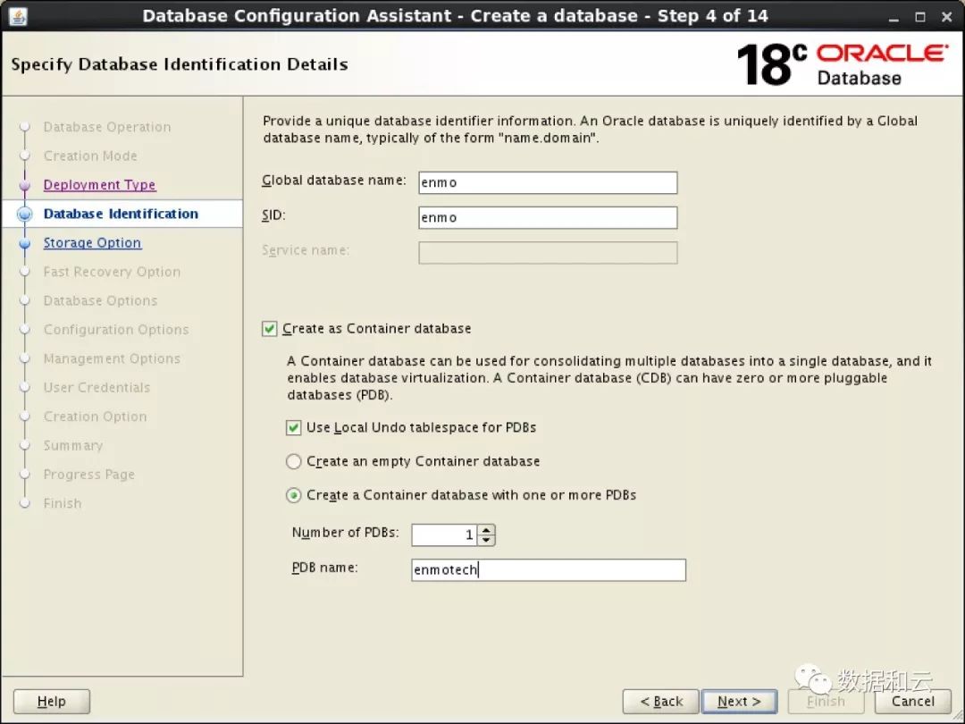Decrease the Number of PDBs with down arrow
Viewport: 965px width, 724px height.
[486, 540]
